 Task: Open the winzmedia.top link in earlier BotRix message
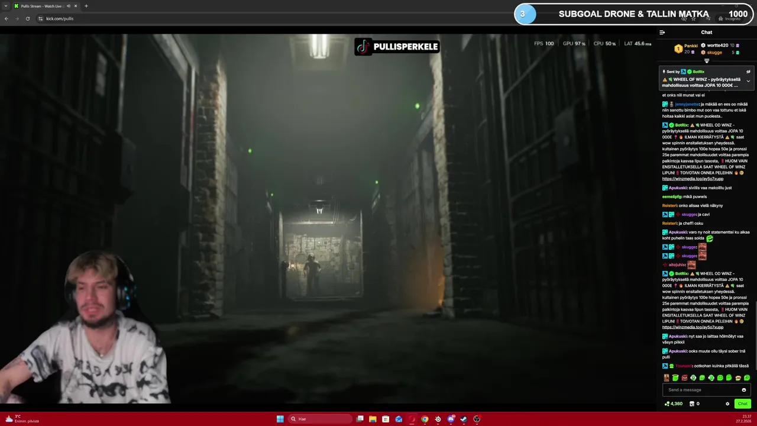coord(693,179)
